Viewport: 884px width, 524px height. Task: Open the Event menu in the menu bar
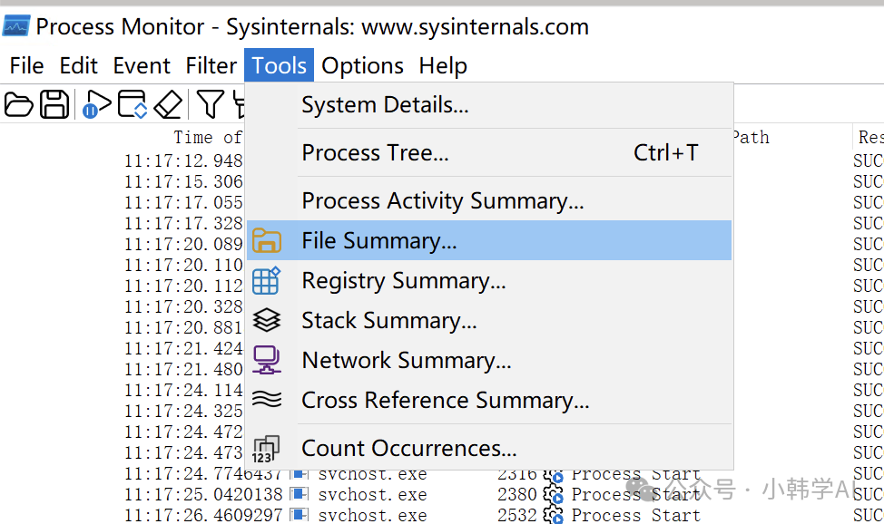pos(142,66)
